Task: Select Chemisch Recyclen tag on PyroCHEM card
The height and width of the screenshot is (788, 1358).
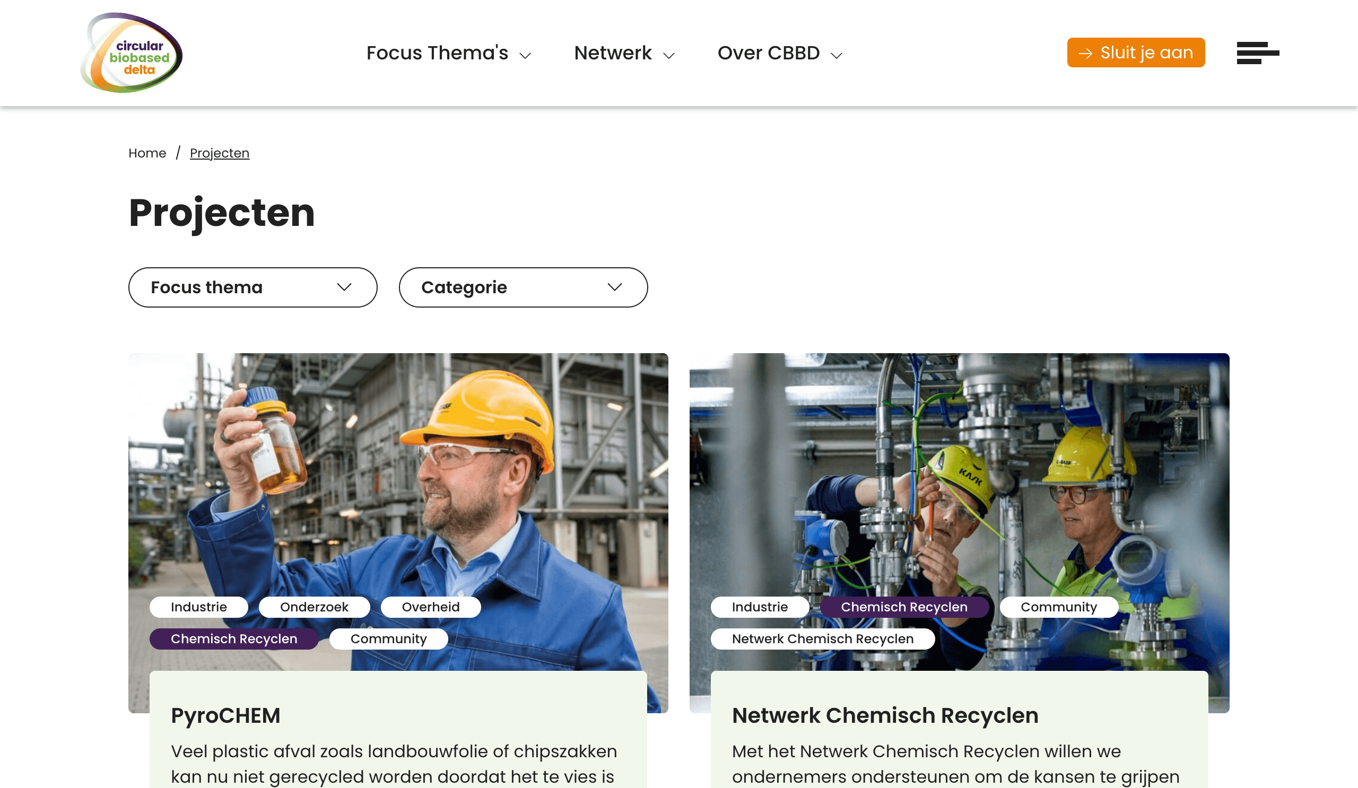Action: 234,639
